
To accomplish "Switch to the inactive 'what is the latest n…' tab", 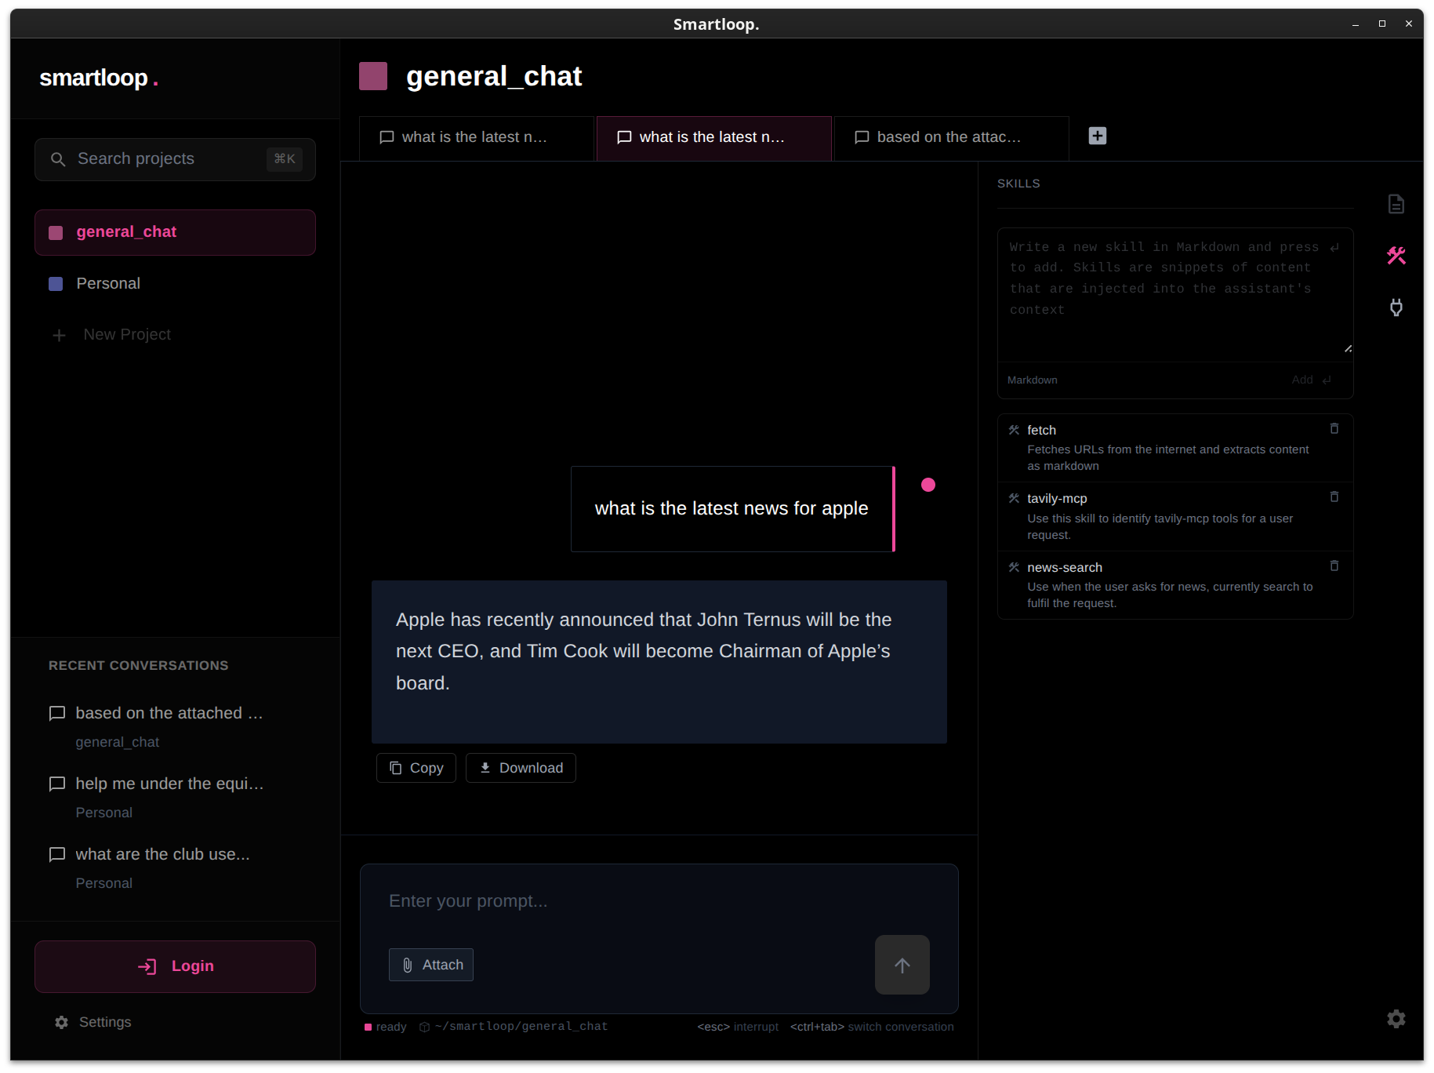I will 476,137.
